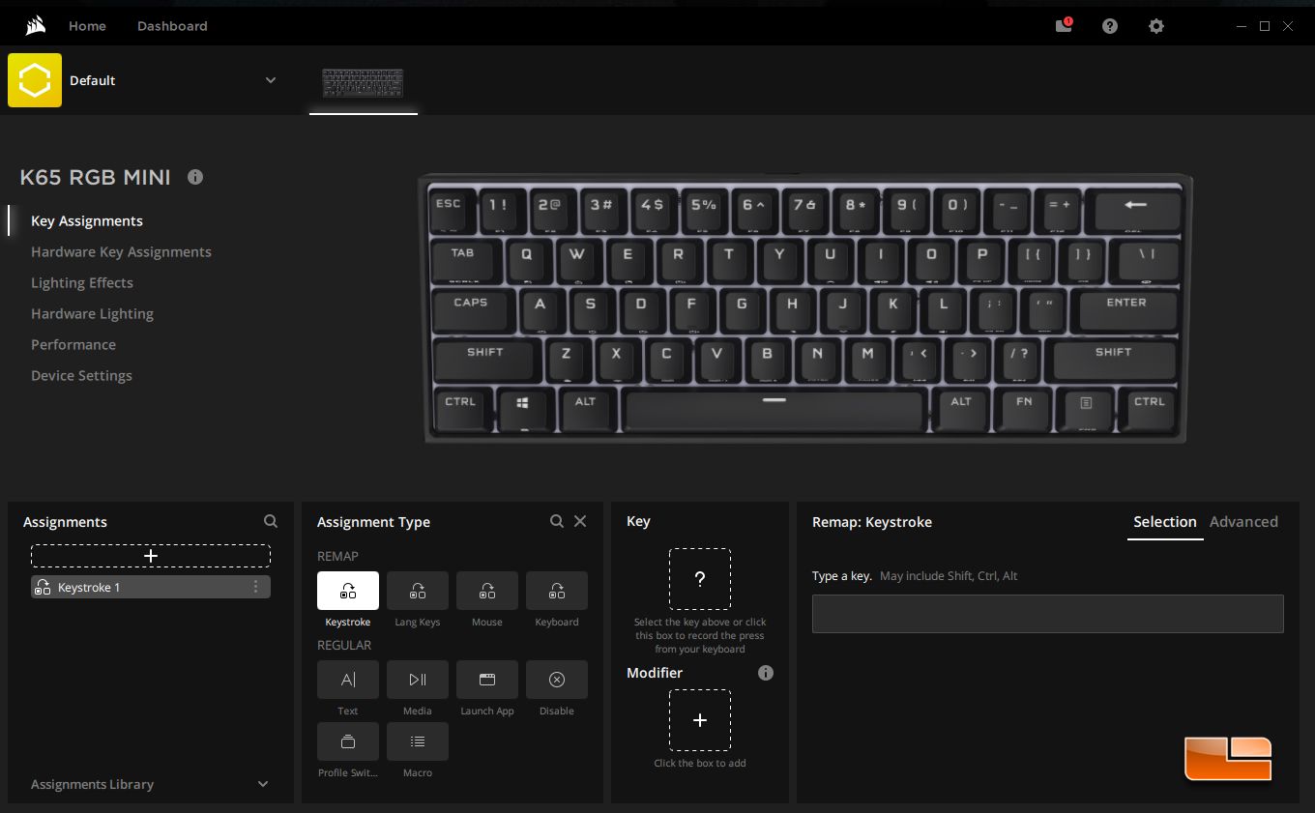The height and width of the screenshot is (813, 1315).
Task: Expand the Assignments Library section
Action: (263, 784)
